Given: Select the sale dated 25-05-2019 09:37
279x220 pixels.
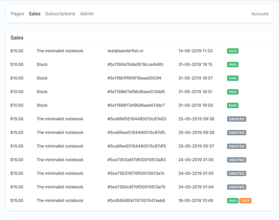Looking at the screenshot, I should 139,146.
